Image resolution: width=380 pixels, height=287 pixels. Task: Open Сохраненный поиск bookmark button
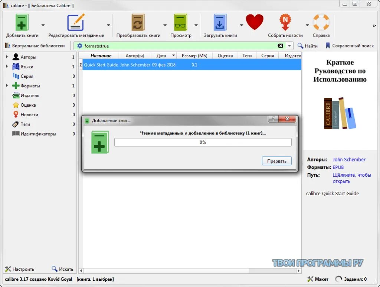pos(350,46)
